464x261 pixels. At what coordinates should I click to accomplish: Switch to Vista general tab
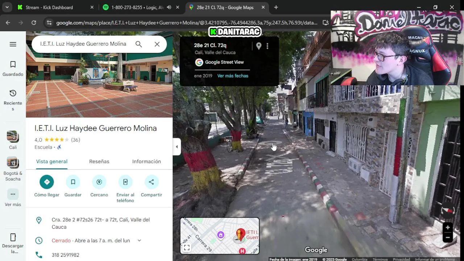pyautogui.click(x=52, y=161)
